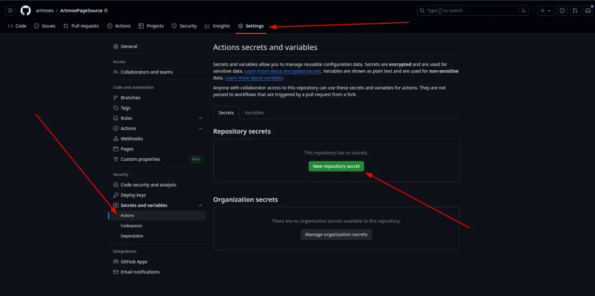Click the mail icon beside Email notifications
This screenshot has height=296, width=595.
(x=116, y=272)
